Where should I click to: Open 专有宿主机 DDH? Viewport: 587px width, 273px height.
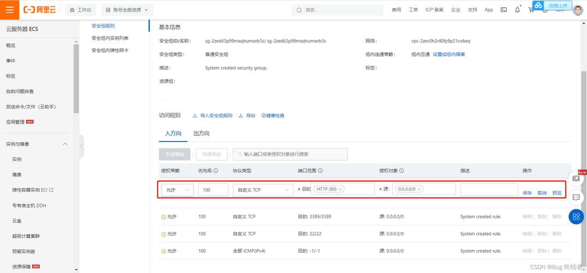[29, 205]
